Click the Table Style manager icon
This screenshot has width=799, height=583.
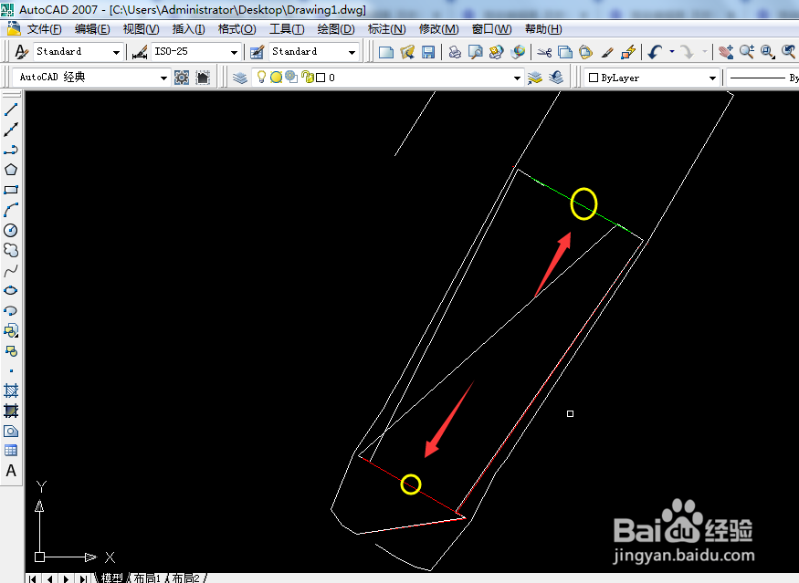(258, 51)
